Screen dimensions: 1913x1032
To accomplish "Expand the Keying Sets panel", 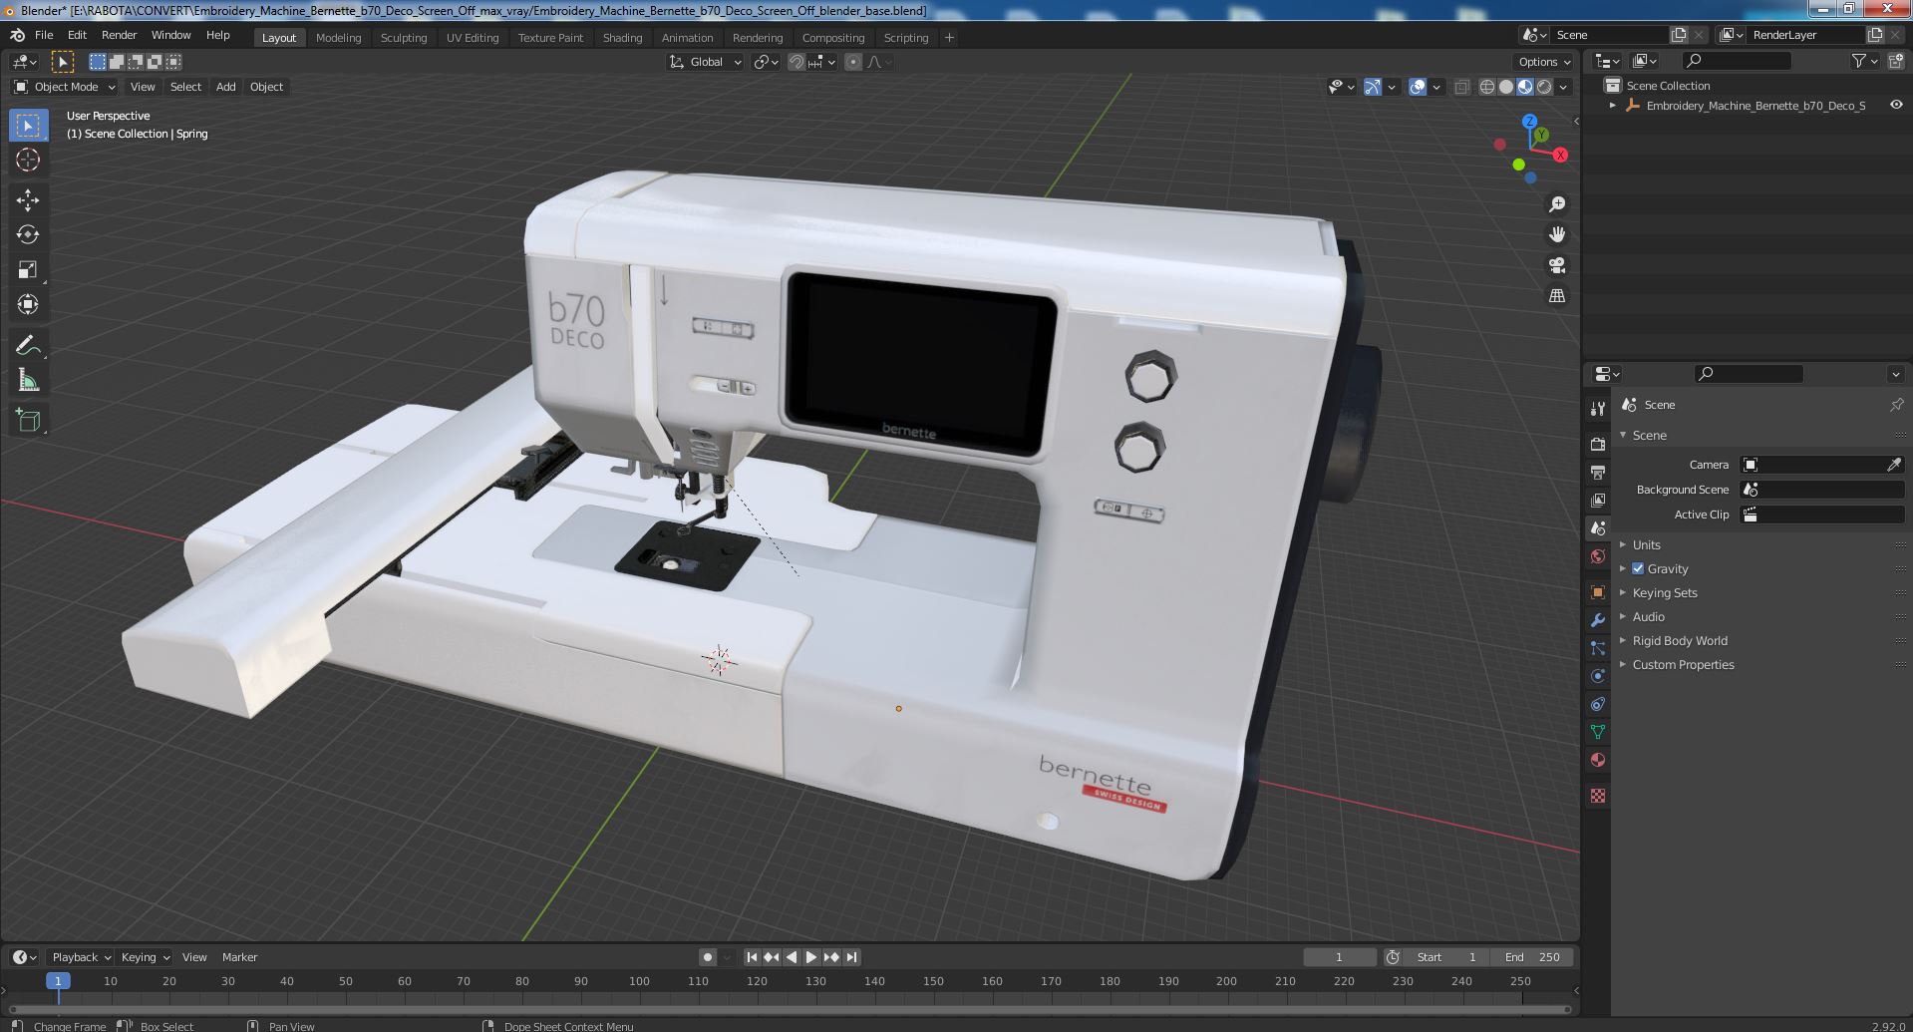I will coord(1664,592).
